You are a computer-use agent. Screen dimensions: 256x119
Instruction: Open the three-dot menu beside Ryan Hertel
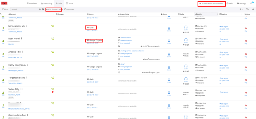22,39
